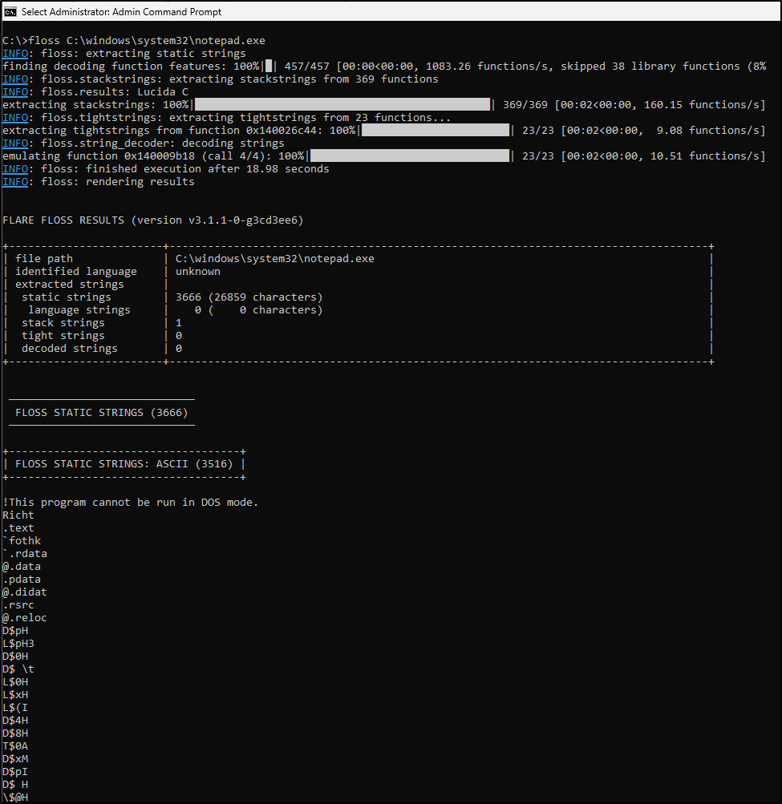
Task: Click the INFO label before 'floss.stackstrings'
Action: [x=15, y=79]
